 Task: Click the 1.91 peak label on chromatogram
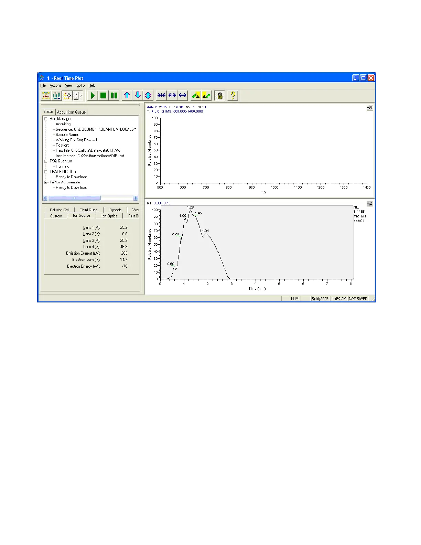(x=205, y=231)
